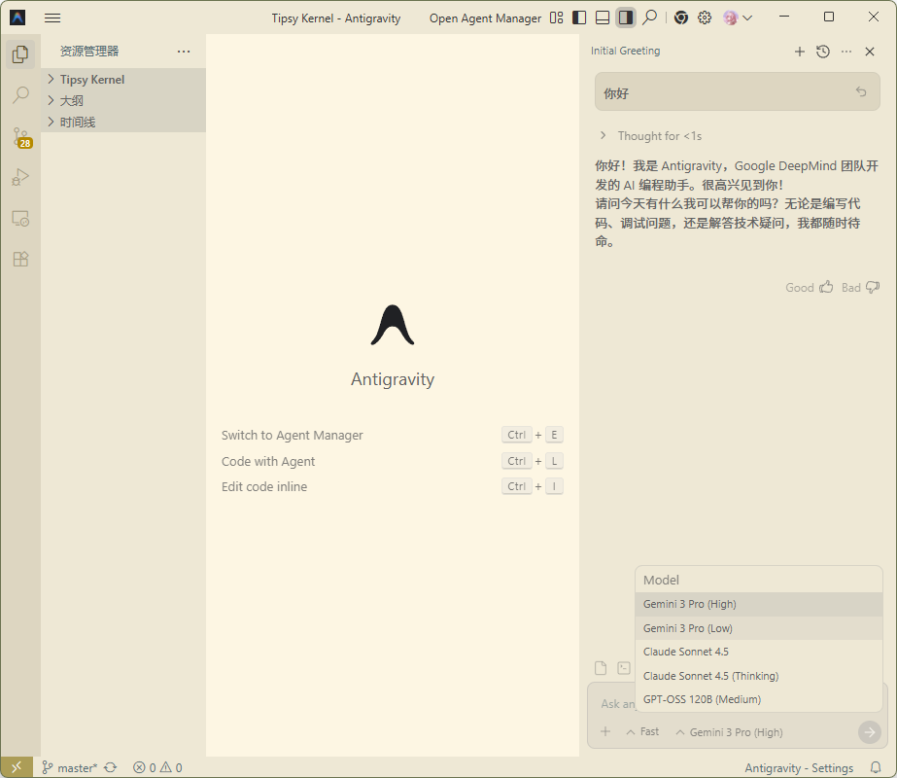Click undo arrow on the 你好 message
This screenshot has height=778, width=897.
point(861,91)
